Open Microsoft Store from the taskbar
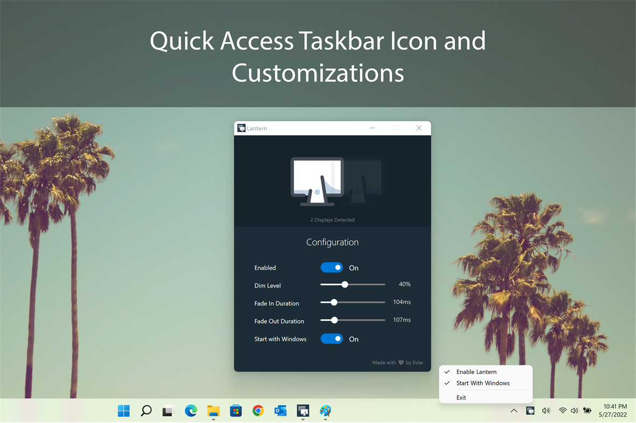 click(x=235, y=411)
